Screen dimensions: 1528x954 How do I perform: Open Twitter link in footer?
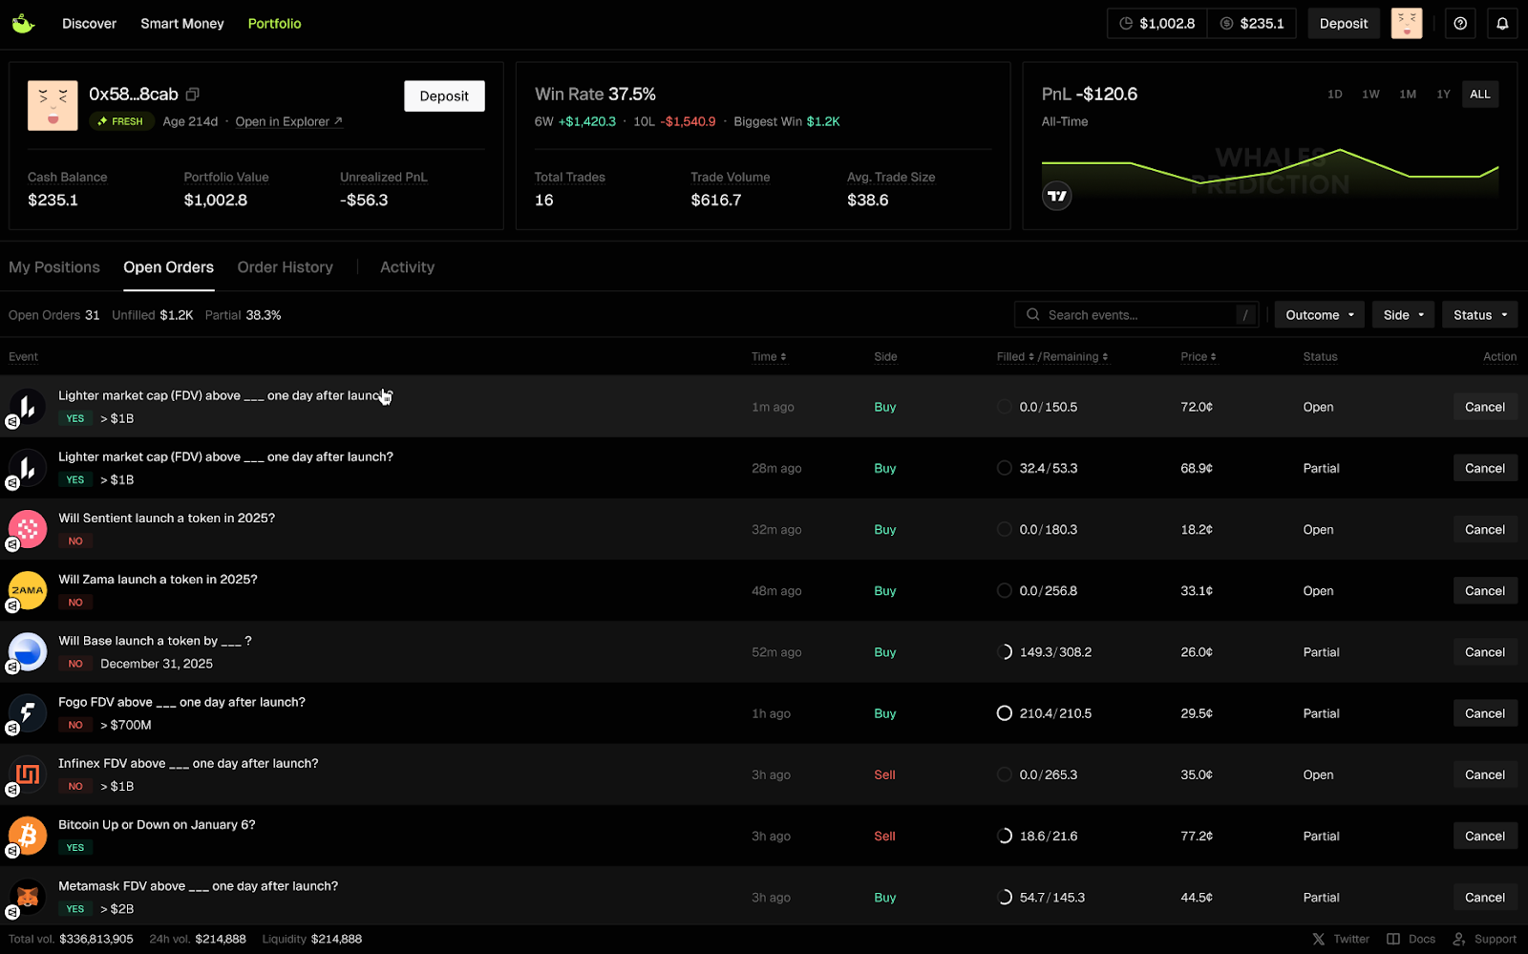coord(1341,939)
